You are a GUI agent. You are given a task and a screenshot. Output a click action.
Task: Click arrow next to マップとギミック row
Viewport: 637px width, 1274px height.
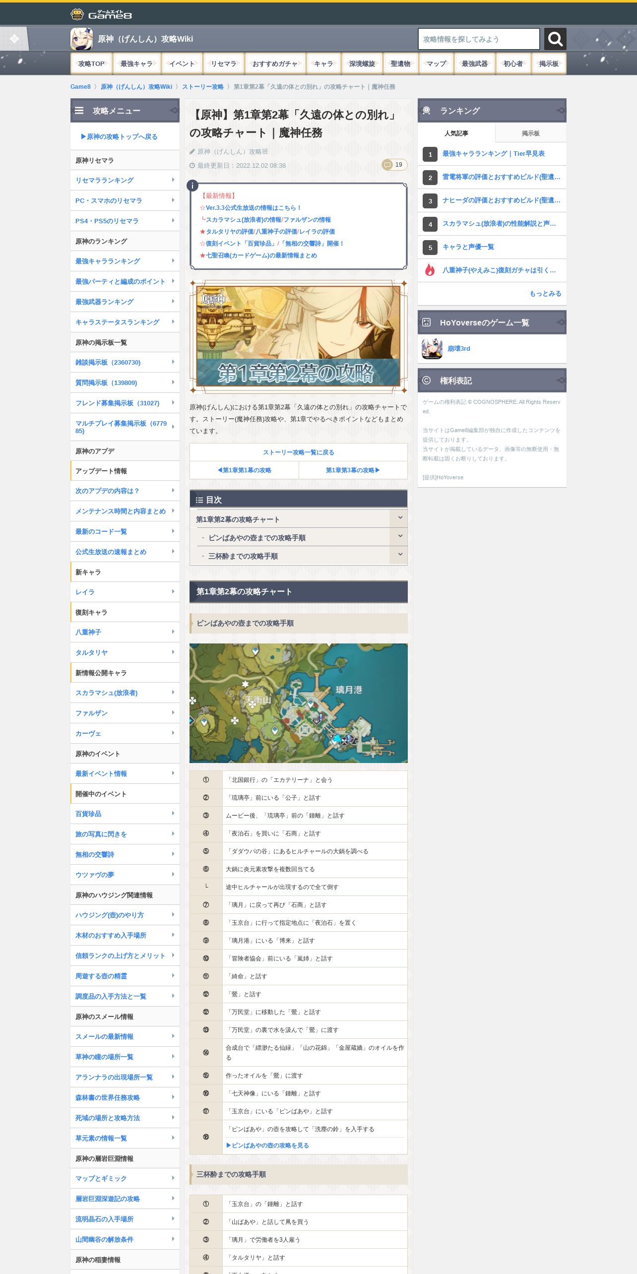pyautogui.click(x=173, y=1178)
